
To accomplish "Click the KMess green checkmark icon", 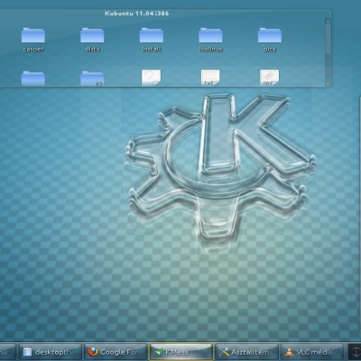I will [158, 352].
